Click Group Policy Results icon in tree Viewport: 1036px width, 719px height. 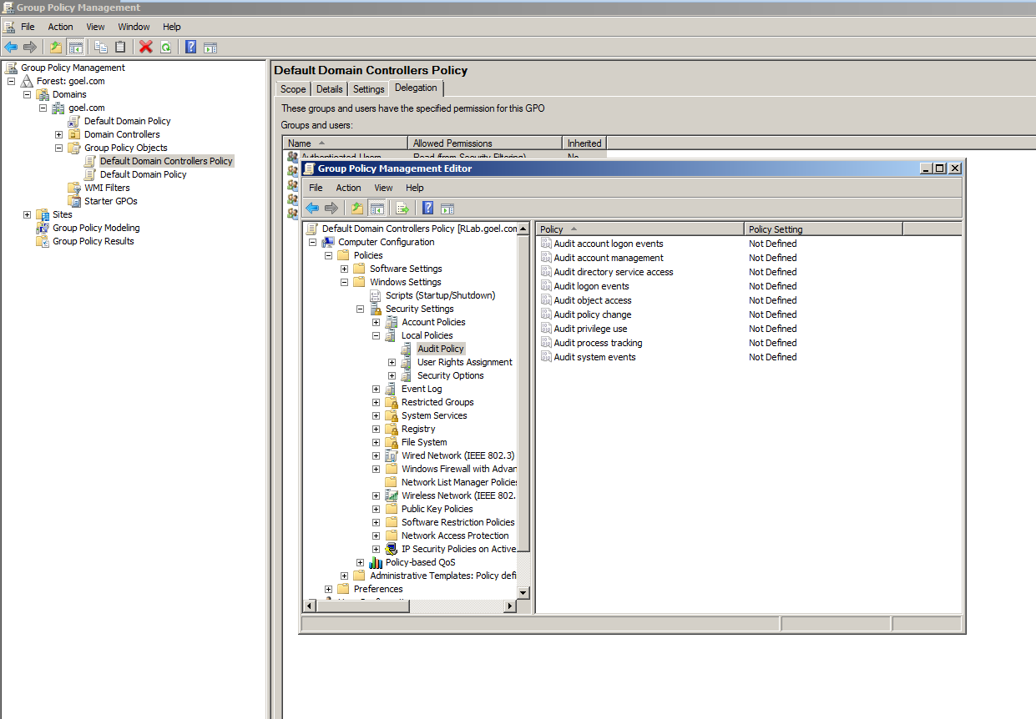43,241
